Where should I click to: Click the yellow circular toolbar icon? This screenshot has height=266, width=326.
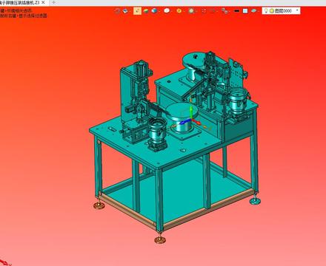click(179, 11)
